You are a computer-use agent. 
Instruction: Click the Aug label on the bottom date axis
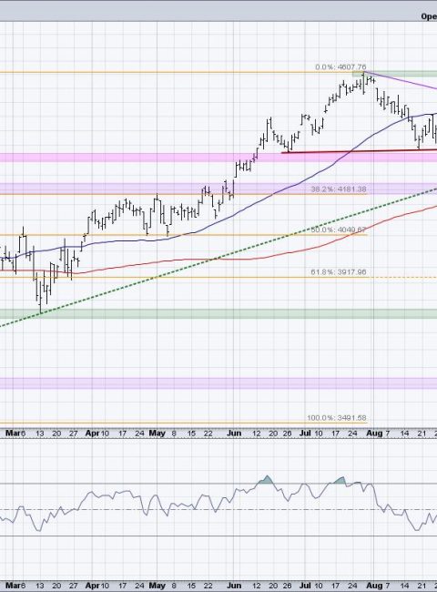[375, 586]
